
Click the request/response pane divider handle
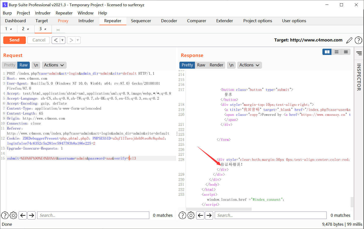(x=177, y=134)
